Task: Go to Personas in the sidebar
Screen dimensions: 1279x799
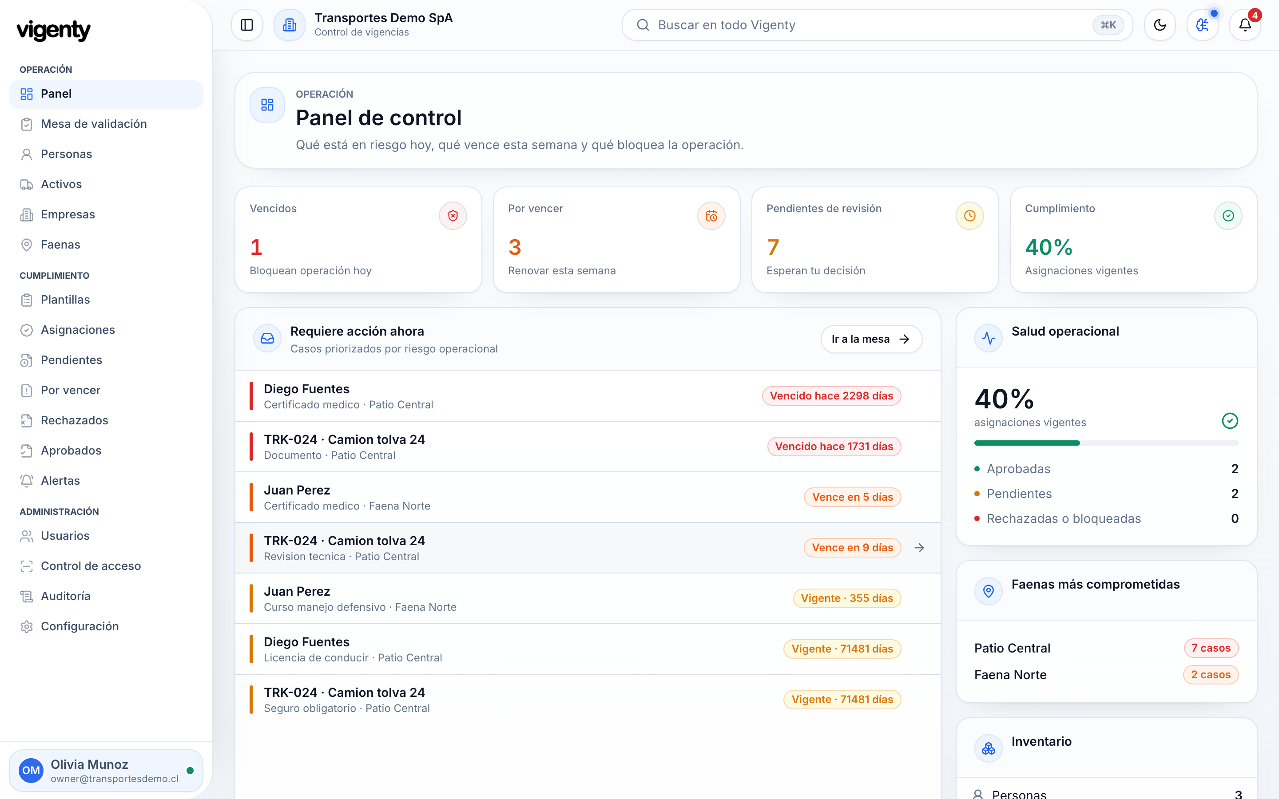Action: click(106, 154)
